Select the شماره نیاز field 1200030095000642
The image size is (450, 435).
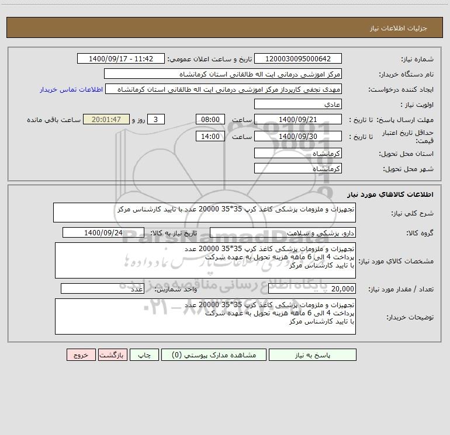(298, 58)
